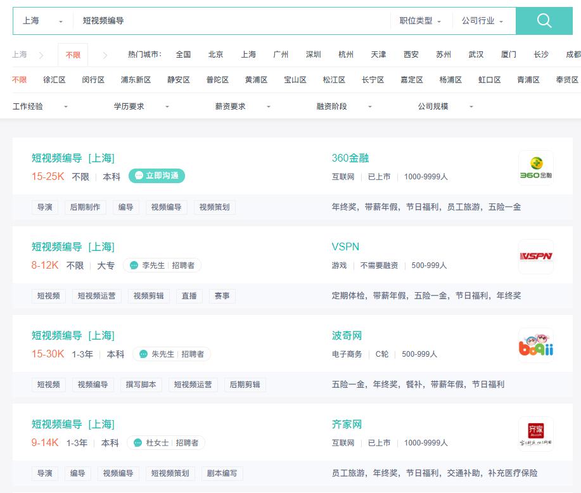Open the 360金融 company logo
581x493 pixels.
[x=535, y=168]
